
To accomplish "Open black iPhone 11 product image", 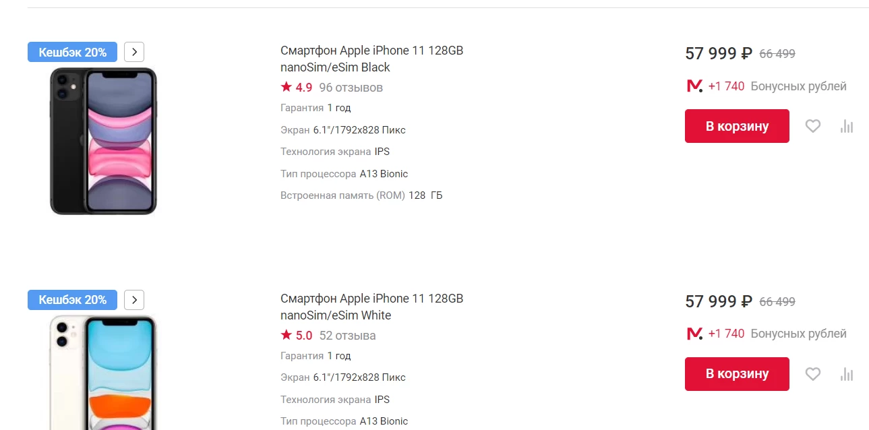I will pos(103,141).
